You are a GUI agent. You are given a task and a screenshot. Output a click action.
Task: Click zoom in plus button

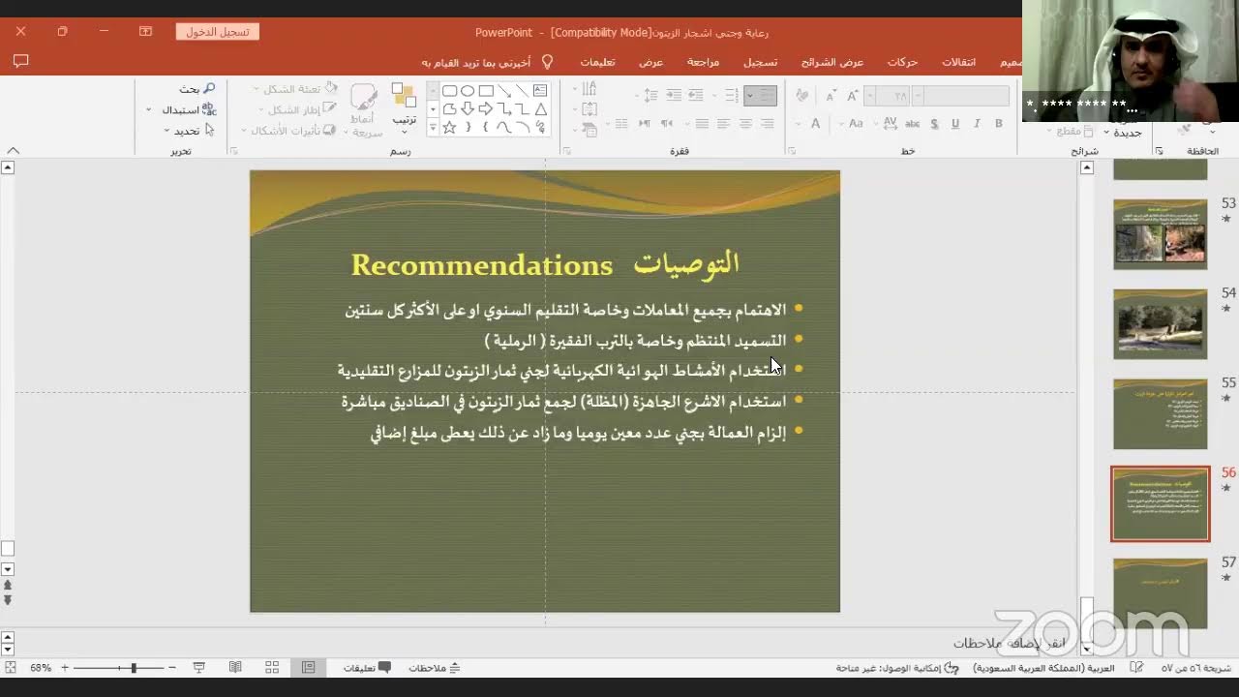coord(65,668)
